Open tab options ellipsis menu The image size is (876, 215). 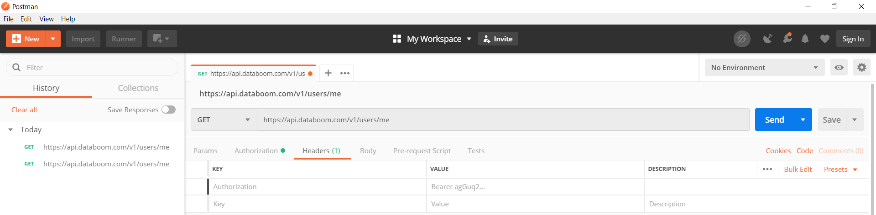345,73
